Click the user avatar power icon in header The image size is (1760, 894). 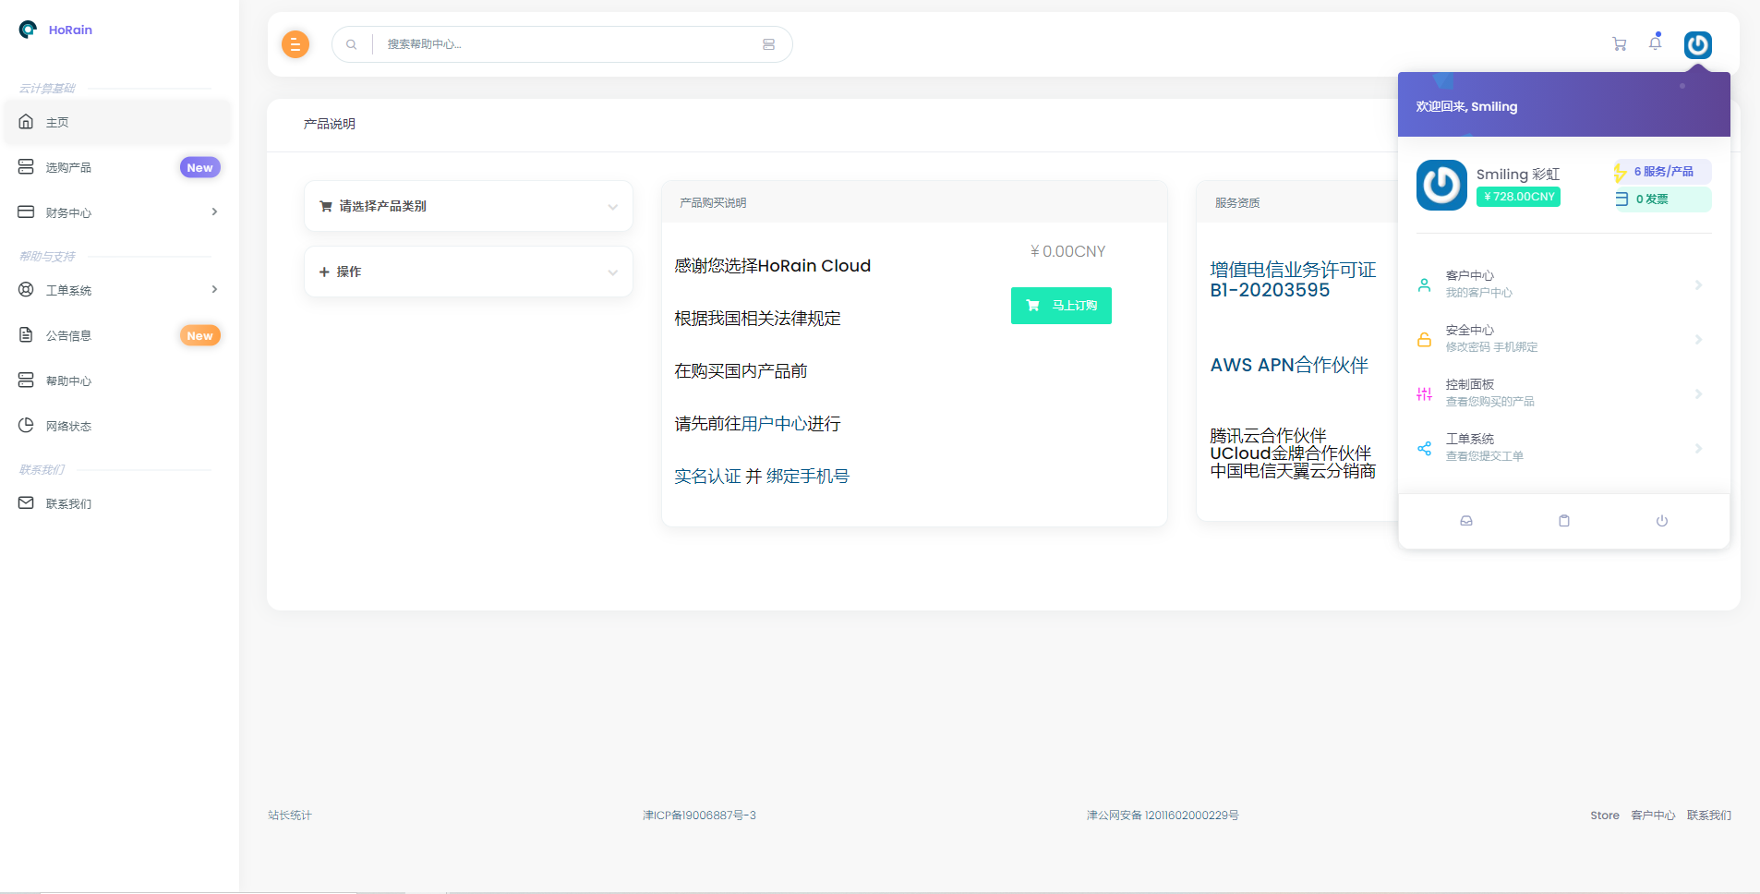click(1697, 45)
